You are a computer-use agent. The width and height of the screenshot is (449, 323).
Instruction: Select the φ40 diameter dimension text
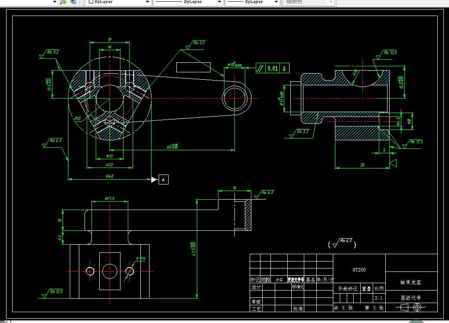point(109,176)
